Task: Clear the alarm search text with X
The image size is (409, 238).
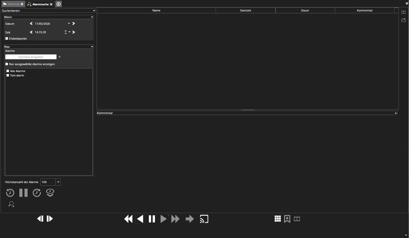Action: tap(59, 57)
